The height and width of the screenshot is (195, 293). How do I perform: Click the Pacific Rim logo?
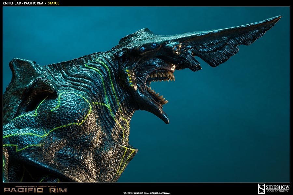click(x=35, y=189)
